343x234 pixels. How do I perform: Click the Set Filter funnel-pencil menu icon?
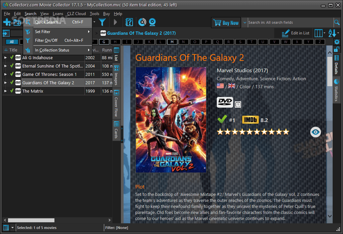pos(28,32)
